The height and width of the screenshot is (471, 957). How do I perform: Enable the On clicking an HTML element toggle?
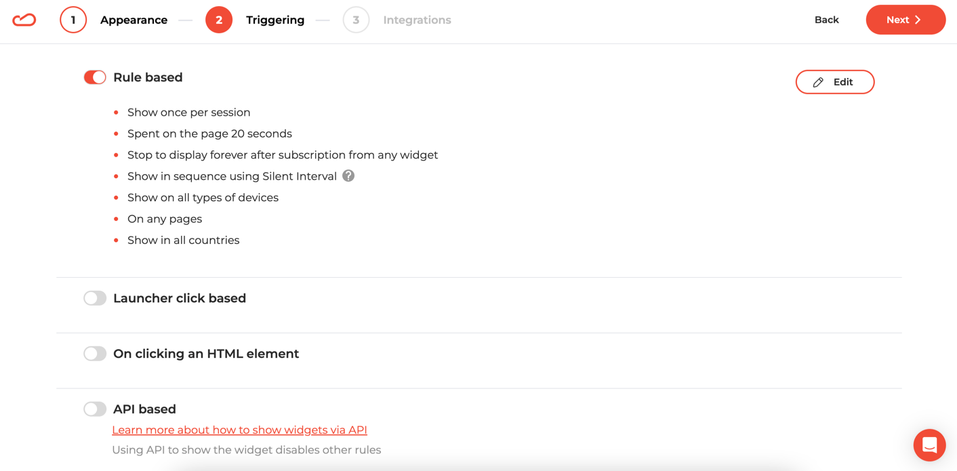[95, 353]
